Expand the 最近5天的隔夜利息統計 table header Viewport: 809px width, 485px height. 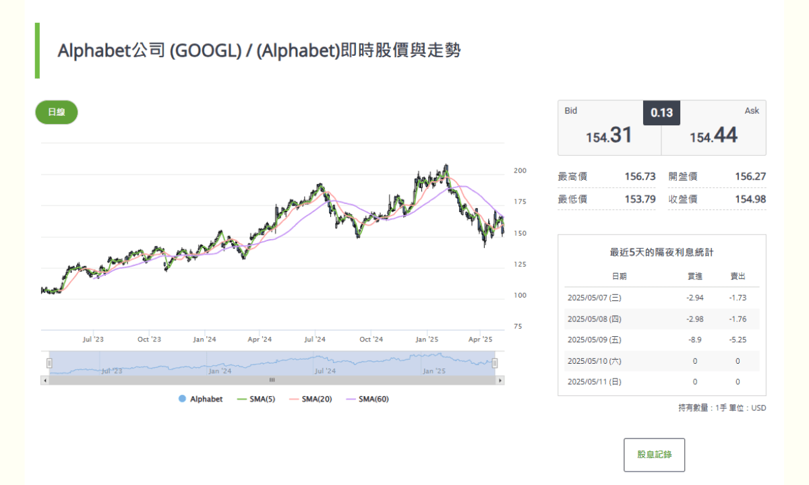661,252
